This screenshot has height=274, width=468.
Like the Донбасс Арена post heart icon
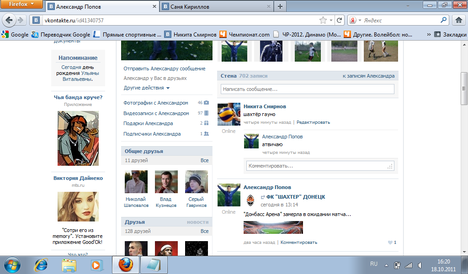coord(390,242)
